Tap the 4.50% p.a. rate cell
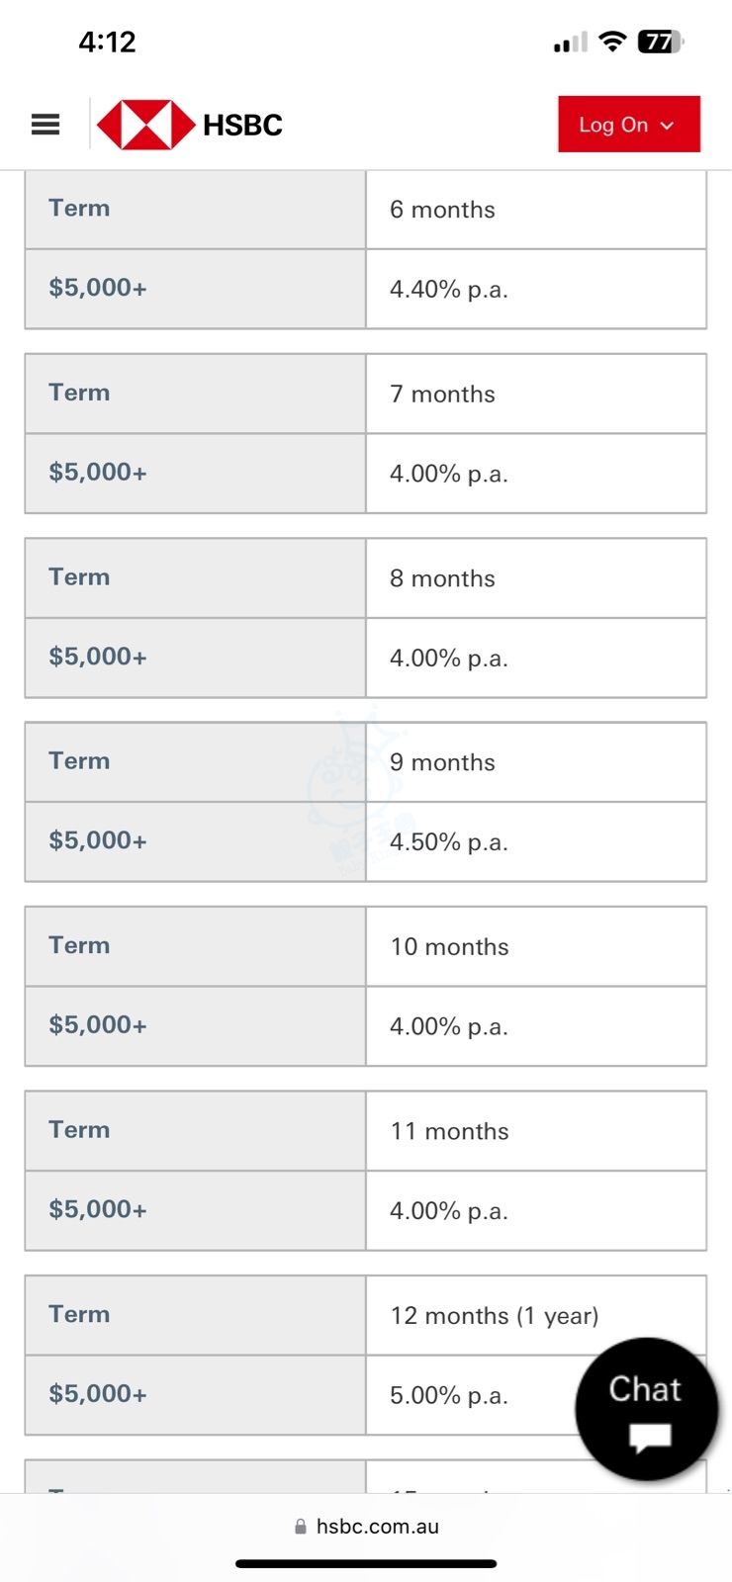This screenshot has width=732, height=1582. point(535,841)
